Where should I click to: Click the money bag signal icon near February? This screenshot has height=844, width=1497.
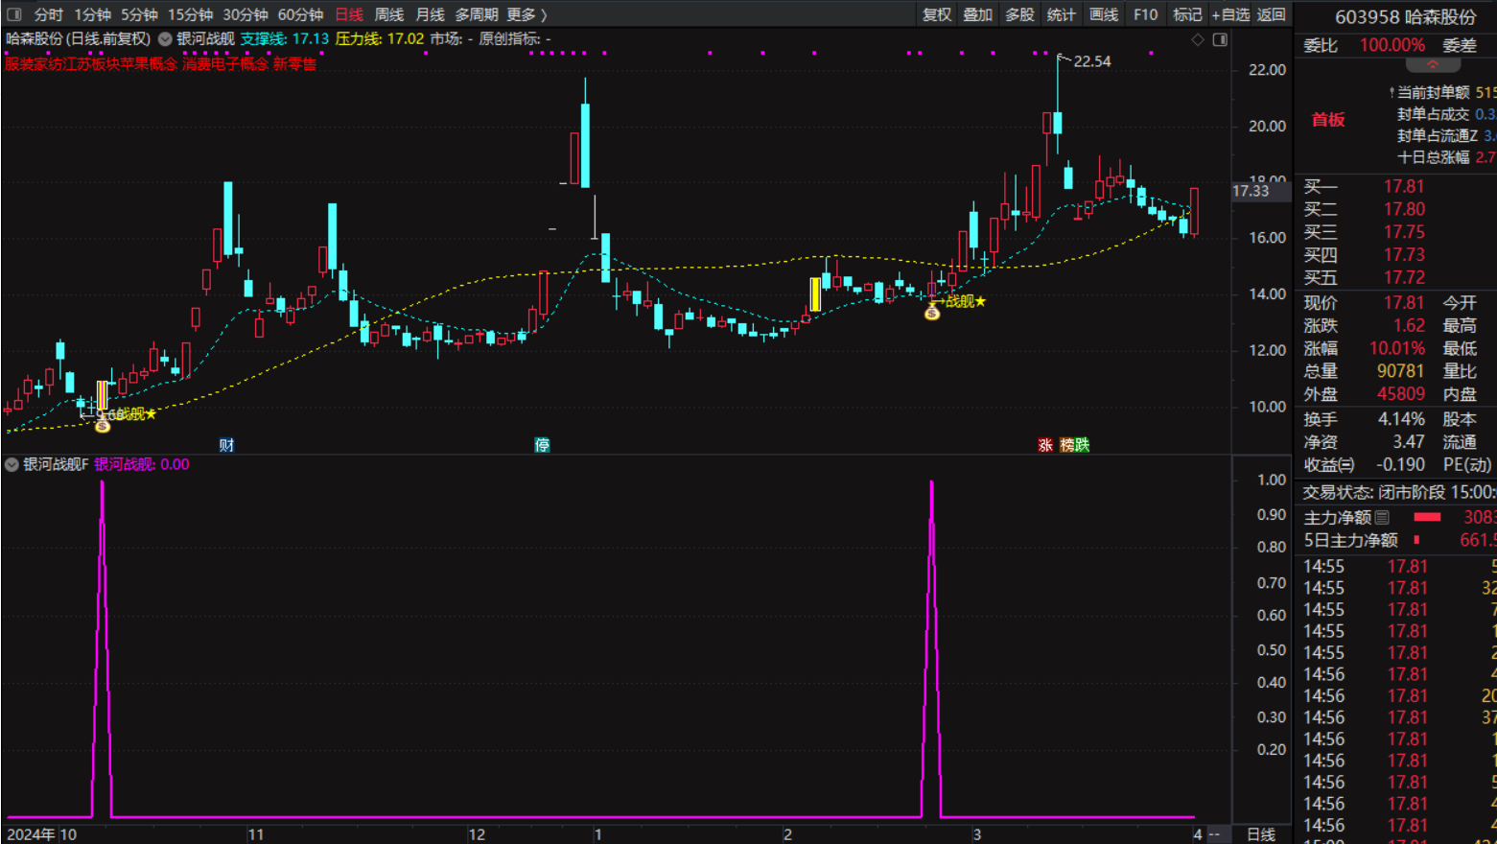[x=932, y=313]
